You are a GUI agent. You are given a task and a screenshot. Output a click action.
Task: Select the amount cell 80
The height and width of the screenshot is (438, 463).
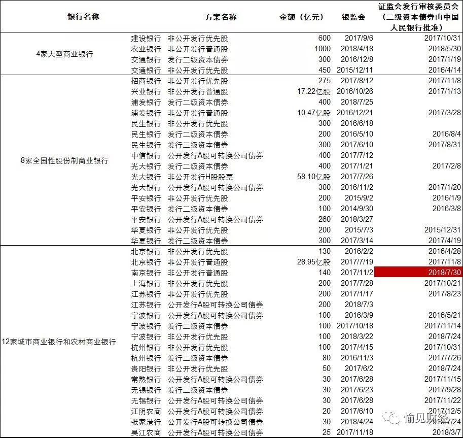(326, 358)
